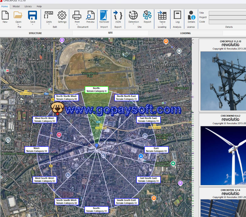The width and height of the screenshot is (246, 217).
Task: Switch to the LOADING section tab
Action: (x=185, y=33)
